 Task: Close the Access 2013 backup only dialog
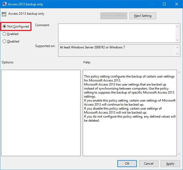click(177, 4)
